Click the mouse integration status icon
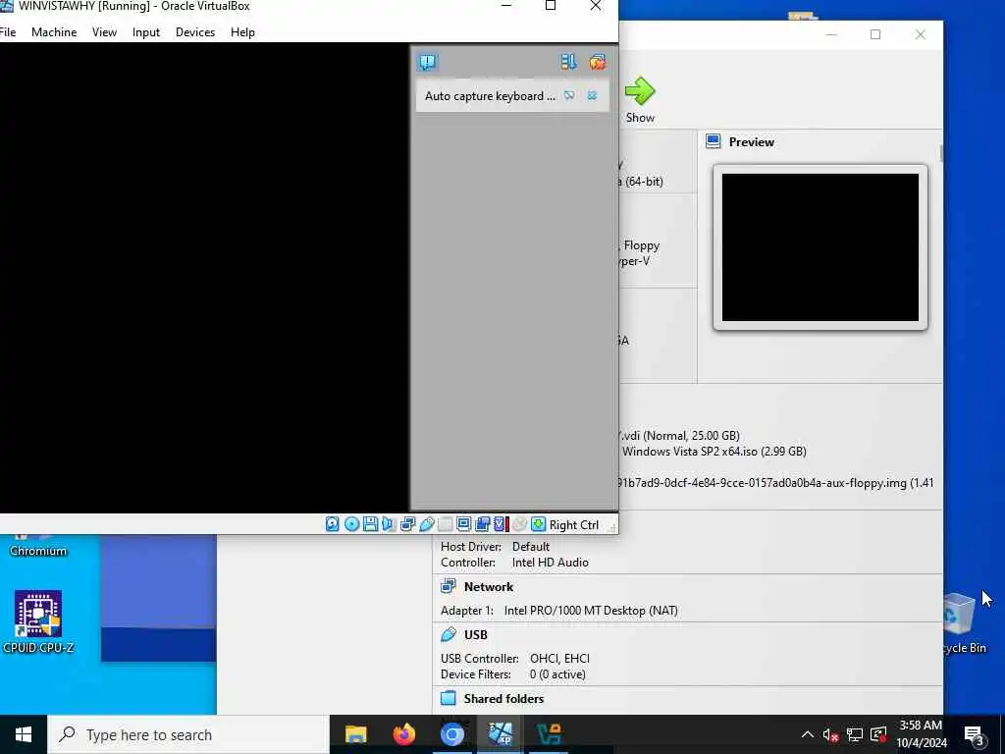1005x754 pixels. [x=519, y=524]
